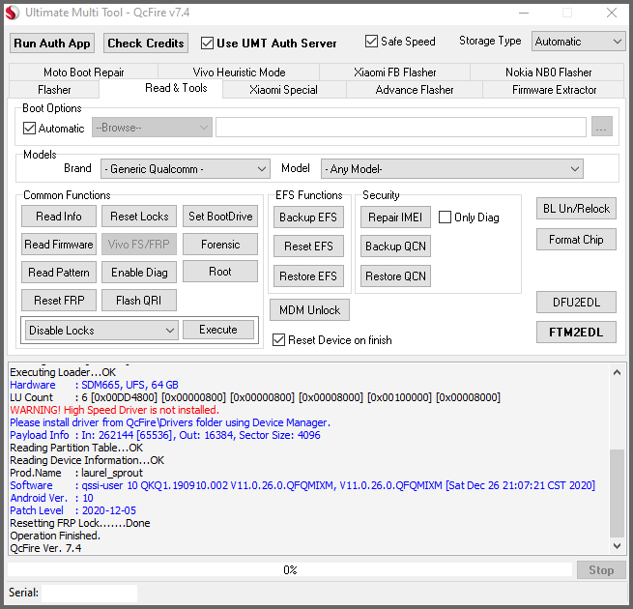Click the Reset FRP button

pos(59,300)
